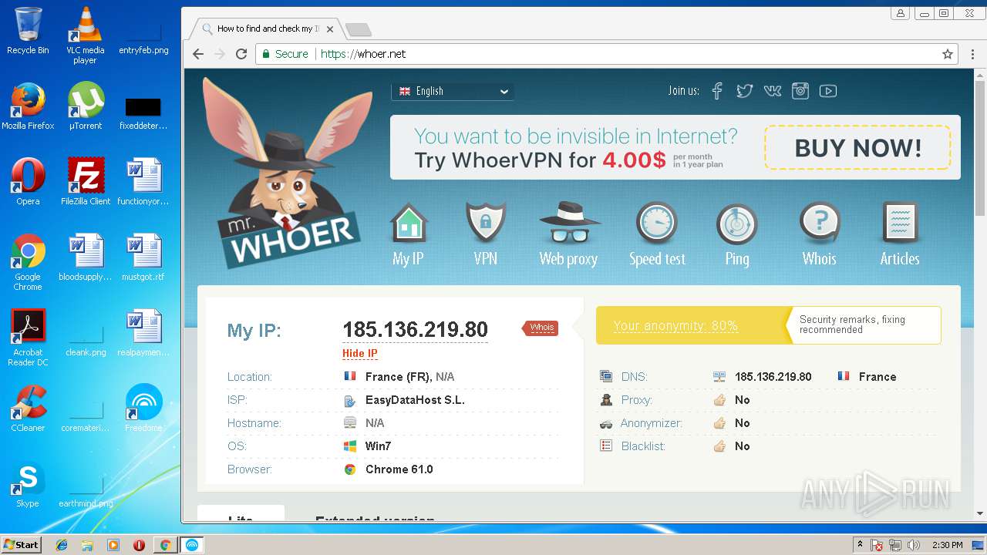Open Chrome from the taskbar

point(165,545)
